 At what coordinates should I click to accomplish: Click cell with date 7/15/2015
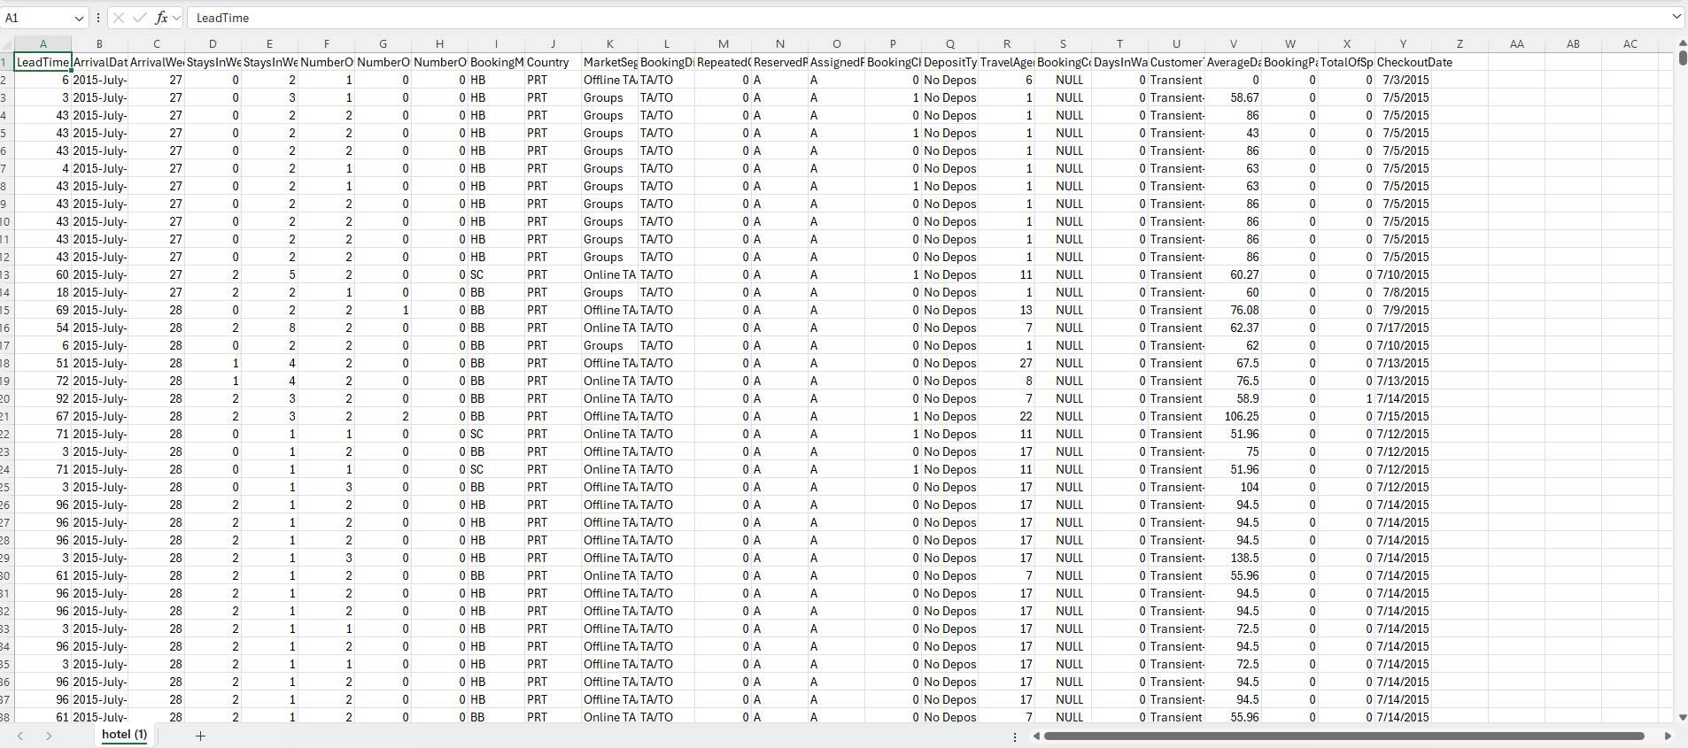[1403, 416]
